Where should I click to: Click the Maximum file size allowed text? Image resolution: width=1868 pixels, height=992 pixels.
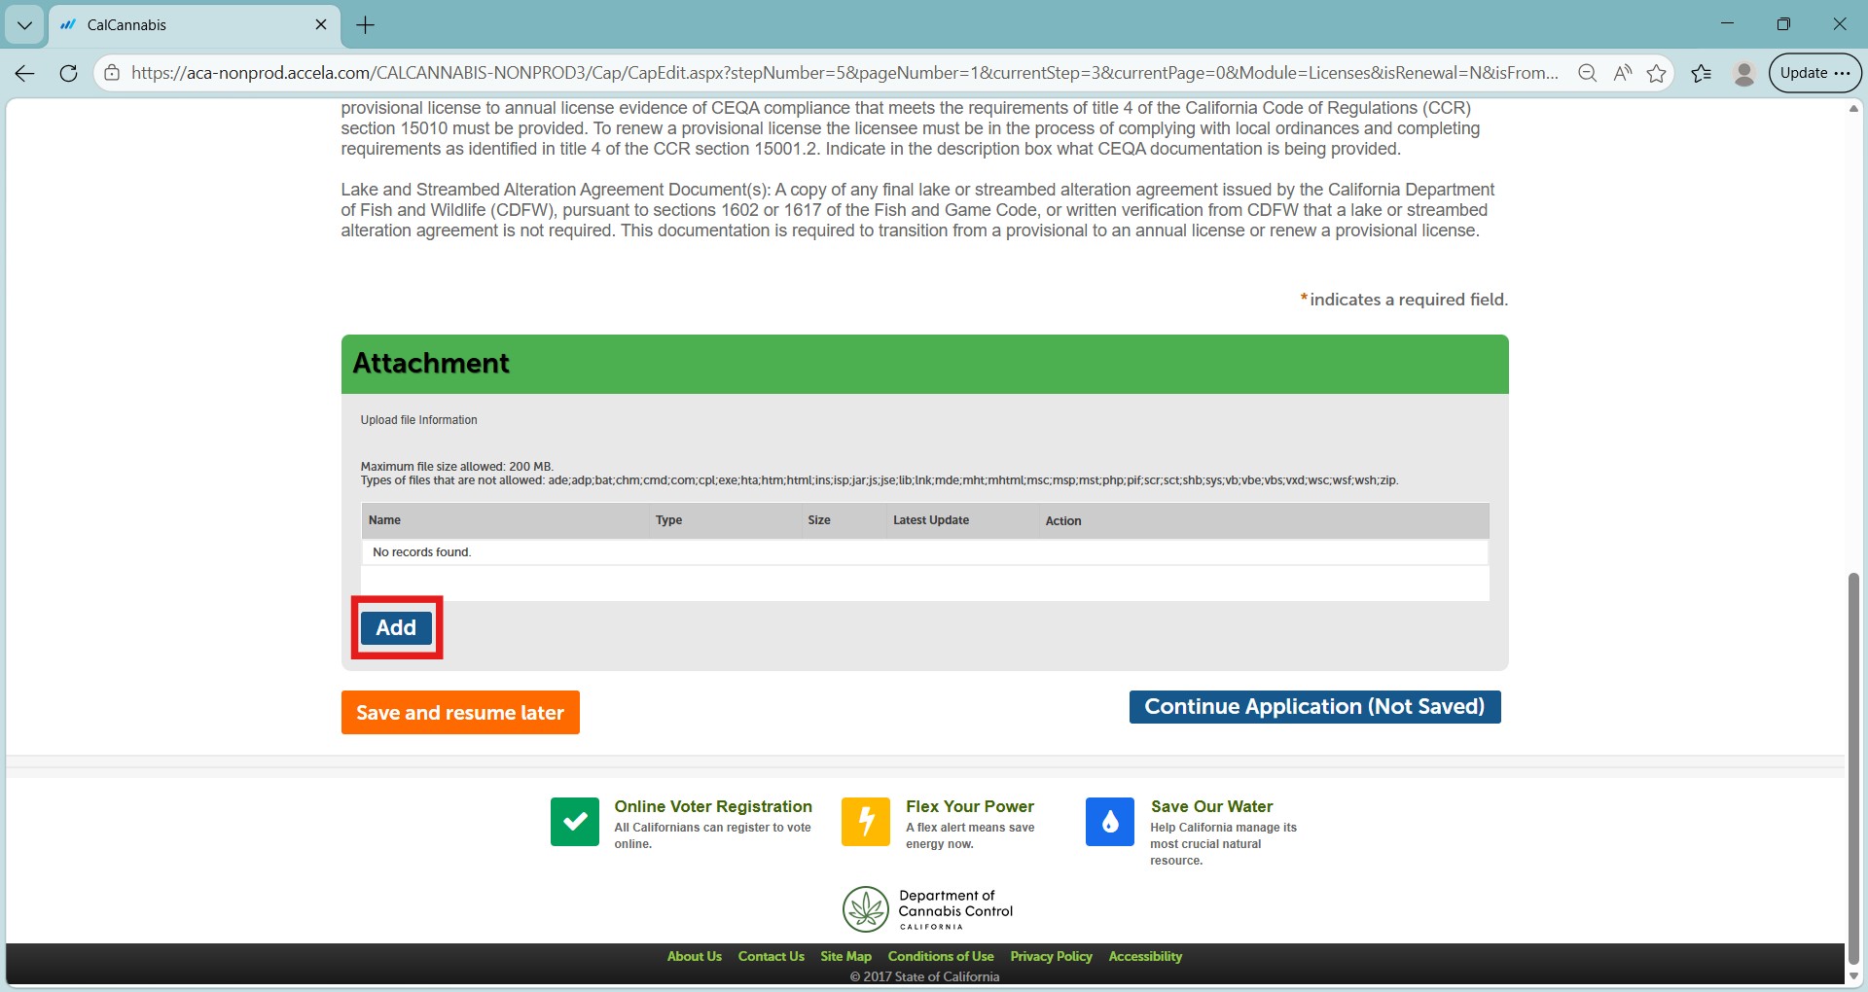click(x=456, y=467)
